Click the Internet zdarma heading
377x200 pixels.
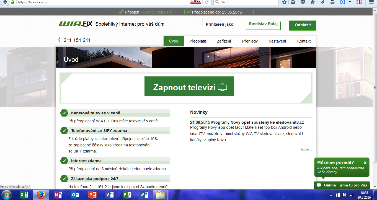pos(86,161)
